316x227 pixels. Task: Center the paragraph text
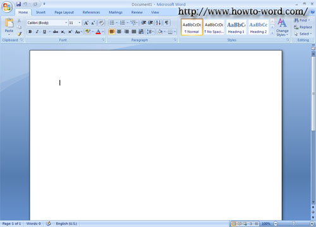coord(119,32)
